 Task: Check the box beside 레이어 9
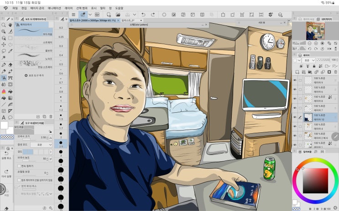(x=300, y=80)
